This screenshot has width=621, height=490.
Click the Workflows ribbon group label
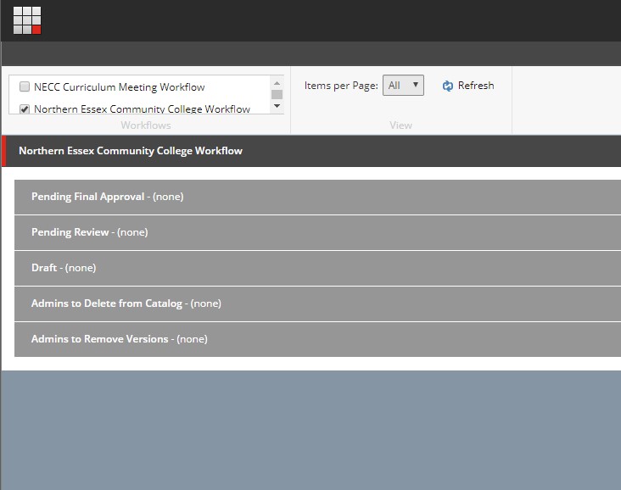(x=146, y=125)
